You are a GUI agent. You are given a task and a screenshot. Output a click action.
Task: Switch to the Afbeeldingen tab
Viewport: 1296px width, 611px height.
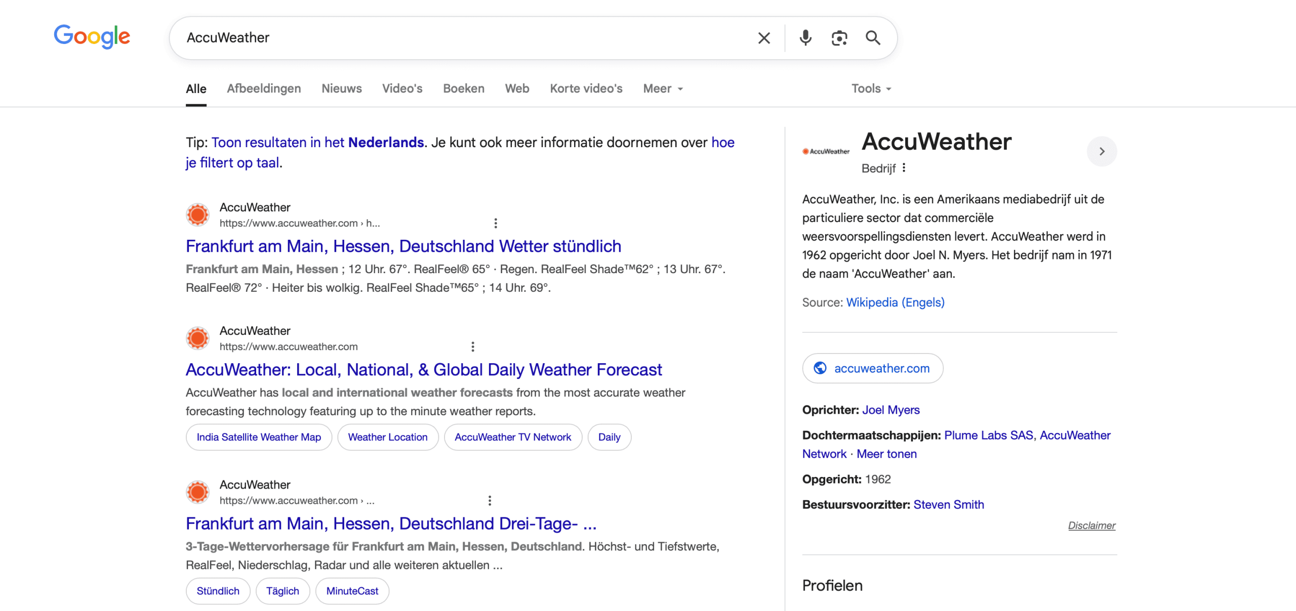click(x=264, y=89)
